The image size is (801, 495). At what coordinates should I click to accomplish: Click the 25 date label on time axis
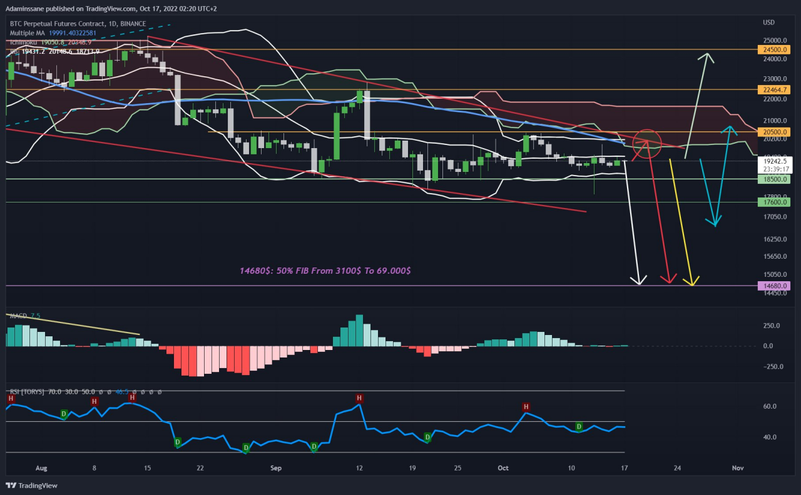click(x=457, y=467)
